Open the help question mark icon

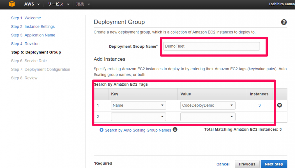(x=284, y=22)
